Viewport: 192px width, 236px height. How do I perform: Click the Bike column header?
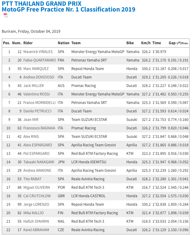(130, 43)
